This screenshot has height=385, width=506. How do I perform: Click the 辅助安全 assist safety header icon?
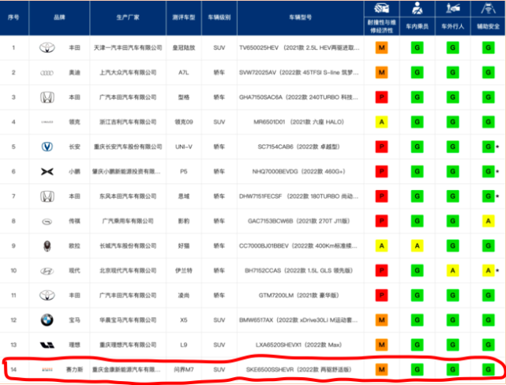(x=489, y=9)
